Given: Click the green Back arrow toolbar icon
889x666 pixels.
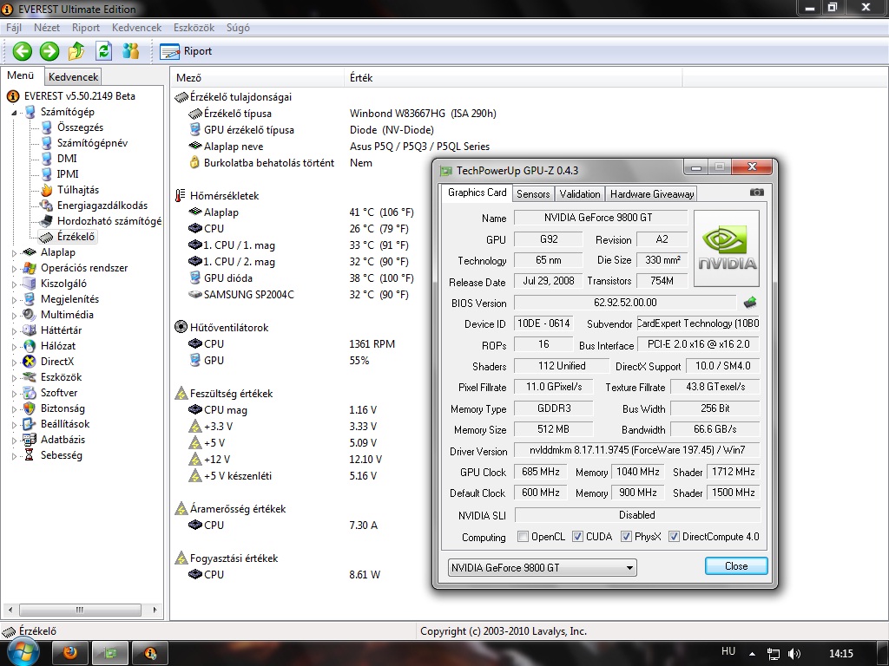Looking at the screenshot, I should point(23,51).
